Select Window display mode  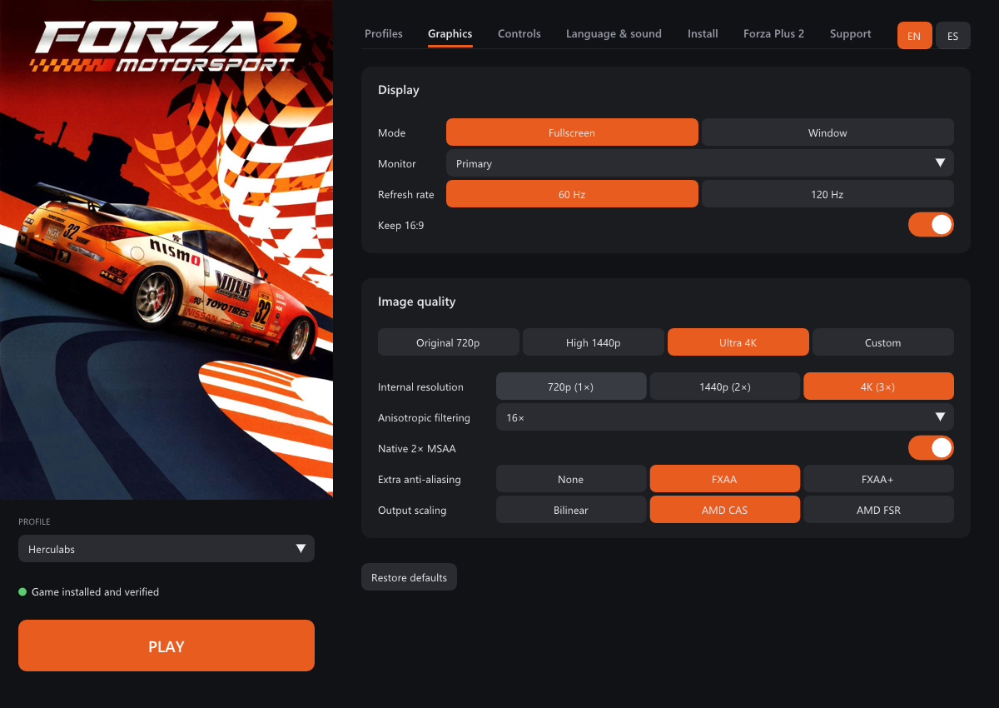coord(828,132)
